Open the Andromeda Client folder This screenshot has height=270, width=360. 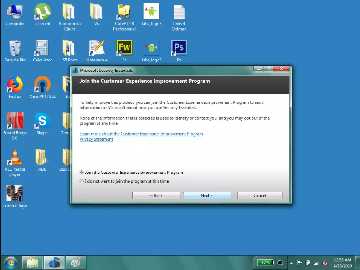[x=69, y=17]
